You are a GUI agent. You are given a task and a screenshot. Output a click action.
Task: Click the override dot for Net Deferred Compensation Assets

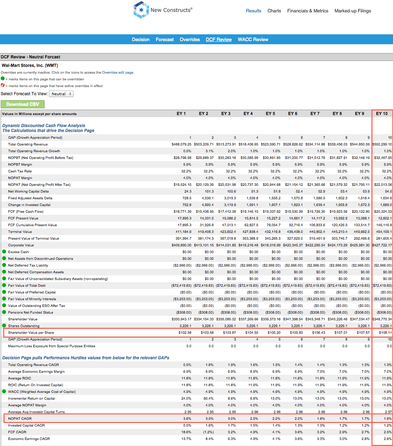4,272
